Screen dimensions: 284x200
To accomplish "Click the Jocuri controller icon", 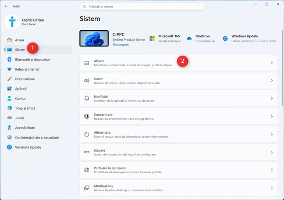I will pos(9,118).
